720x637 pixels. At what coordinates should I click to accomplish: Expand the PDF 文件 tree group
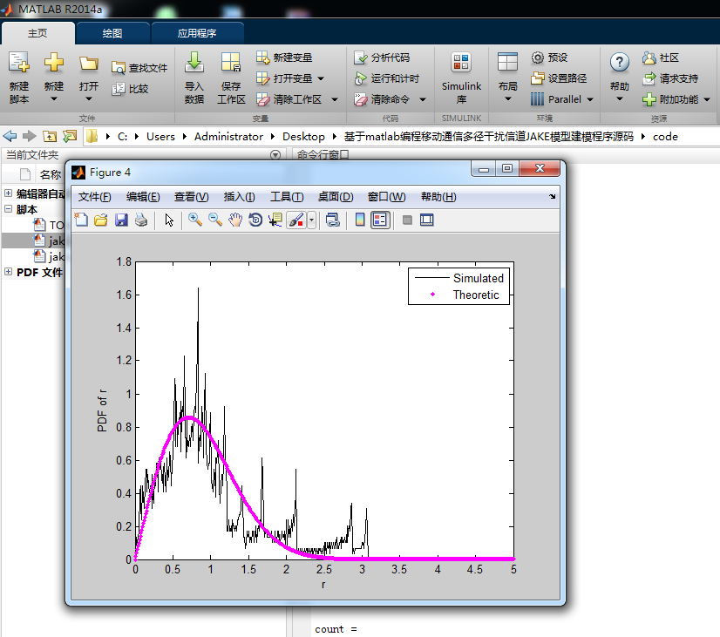coord(8,271)
